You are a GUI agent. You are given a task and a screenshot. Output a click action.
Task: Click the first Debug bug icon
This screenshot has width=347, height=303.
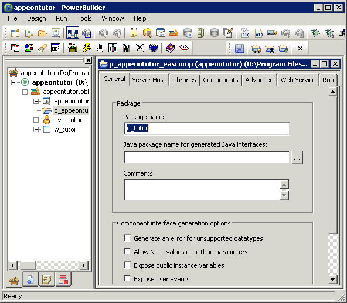(x=315, y=33)
